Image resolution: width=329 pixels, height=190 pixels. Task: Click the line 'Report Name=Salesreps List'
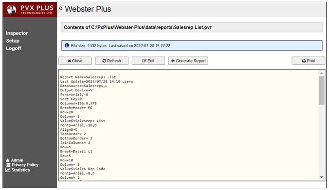tap(88, 77)
